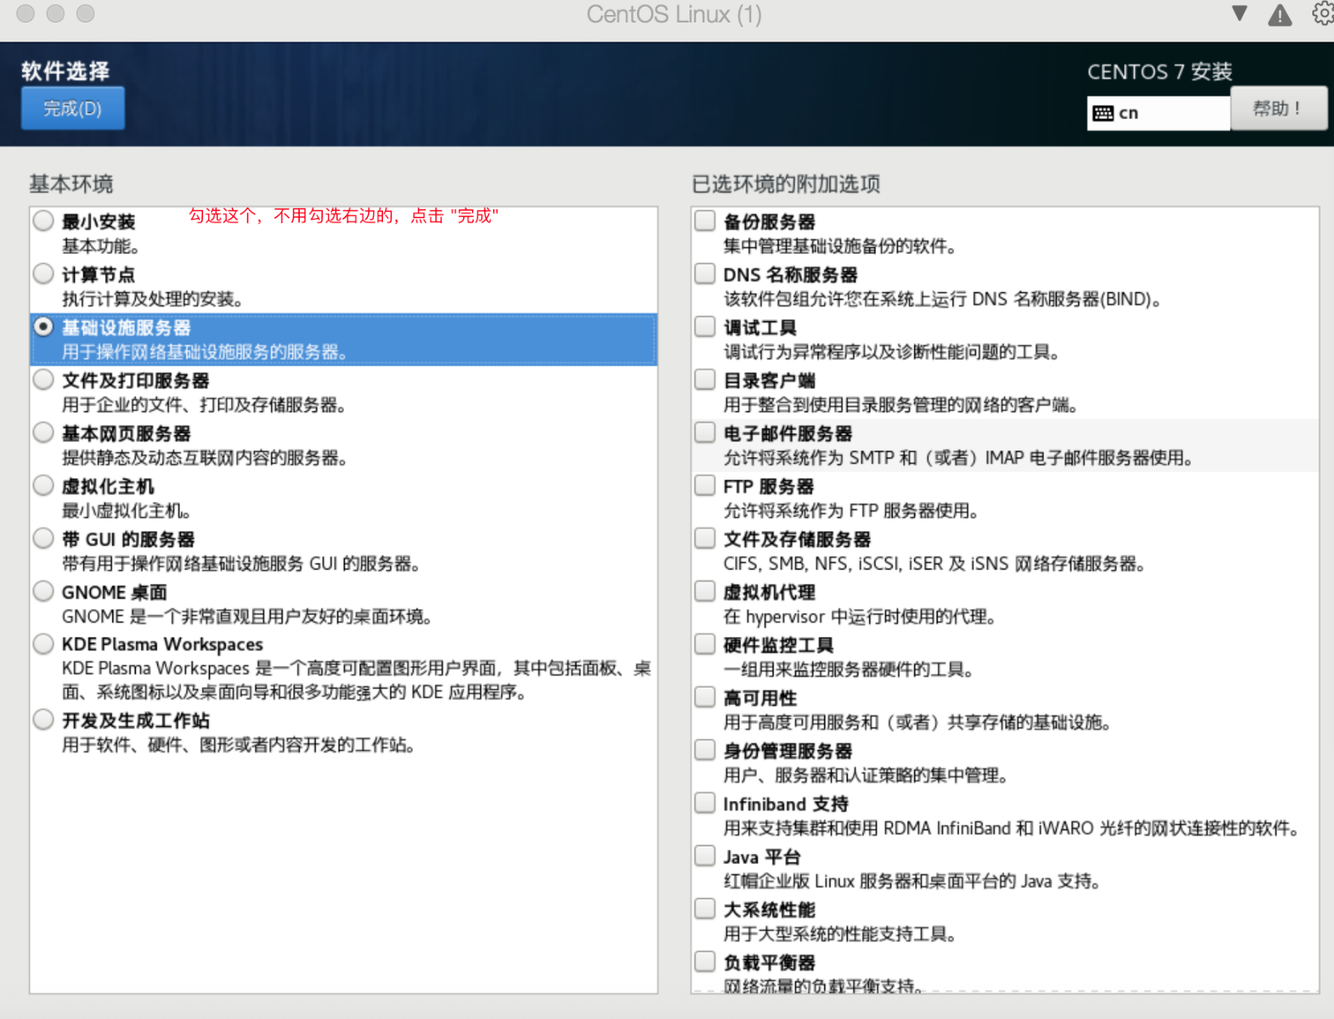Click the text 用于大型系统的性能支持工具。
Image resolution: width=1334 pixels, height=1019 pixels.
(x=839, y=934)
